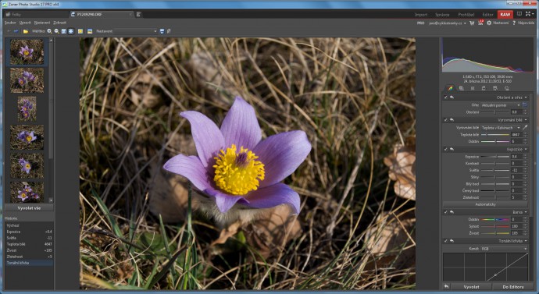The width and height of the screenshot is (539, 294).
Task: Click the zoom in magnifier icon
Action: [x=49, y=31]
